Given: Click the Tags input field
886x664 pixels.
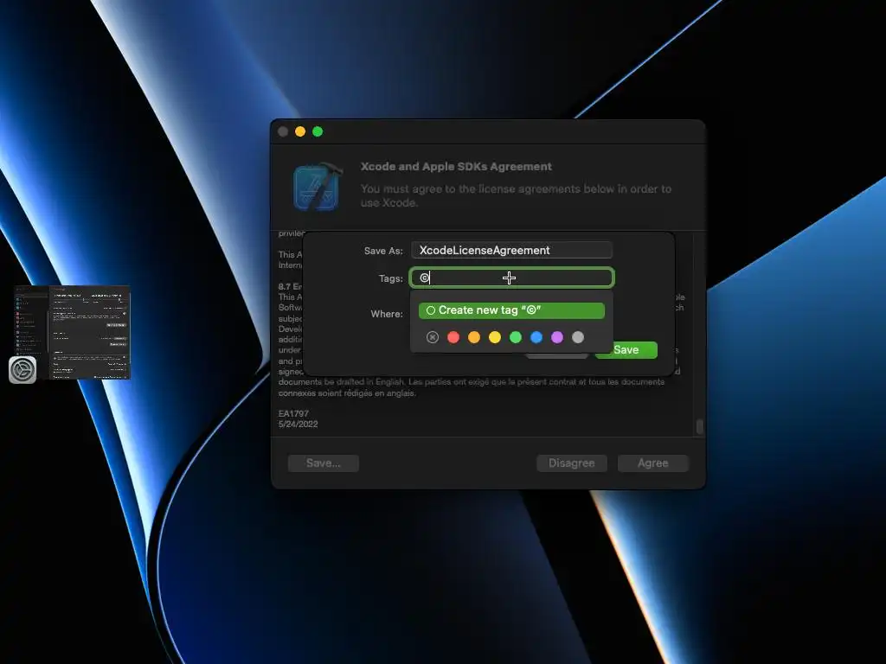Looking at the screenshot, I should pyautogui.click(x=511, y=278).
